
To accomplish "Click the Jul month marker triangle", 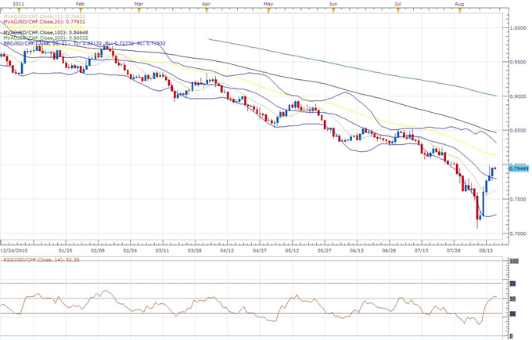I will [398, 10].
